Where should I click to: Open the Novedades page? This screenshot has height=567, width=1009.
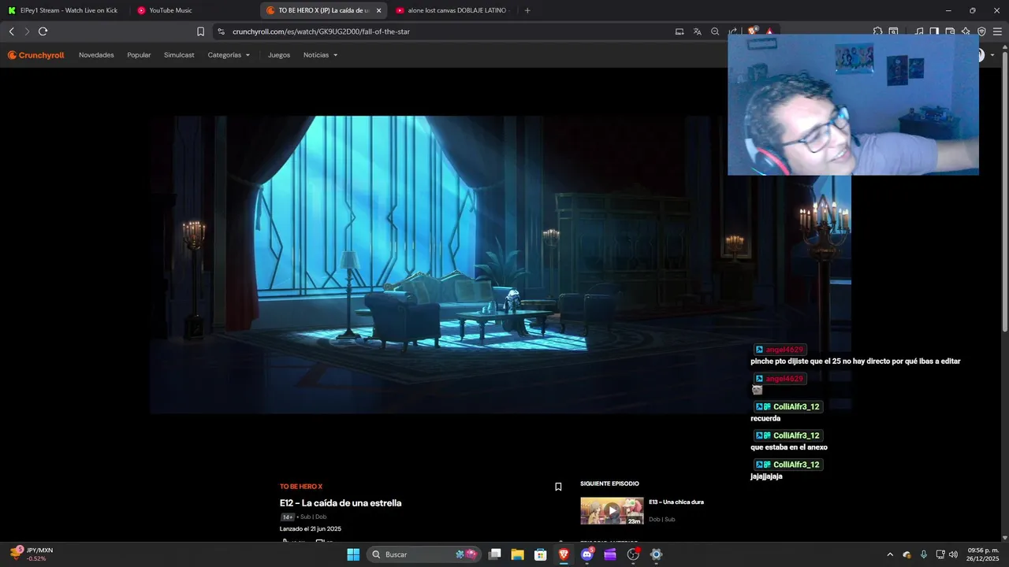point(96,55)
